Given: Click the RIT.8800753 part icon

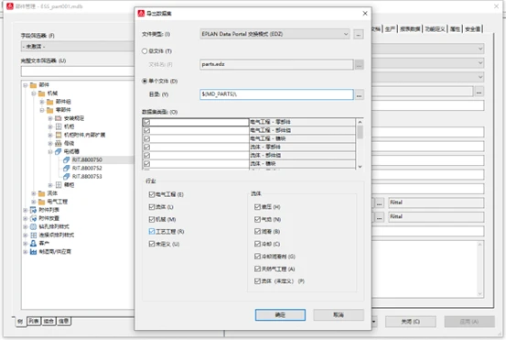Looking at the screenshot, I should (x=67, y=177).
